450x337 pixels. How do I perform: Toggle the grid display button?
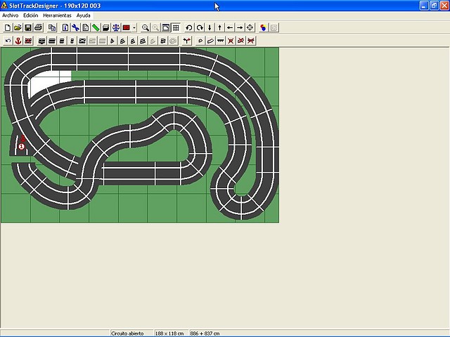click(x=176, y=27)
